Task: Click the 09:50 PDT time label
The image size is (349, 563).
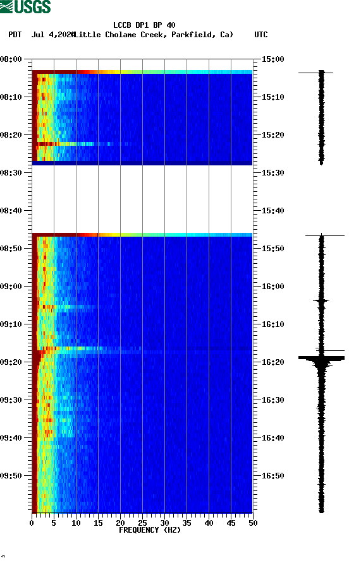Action: point(11,476)
